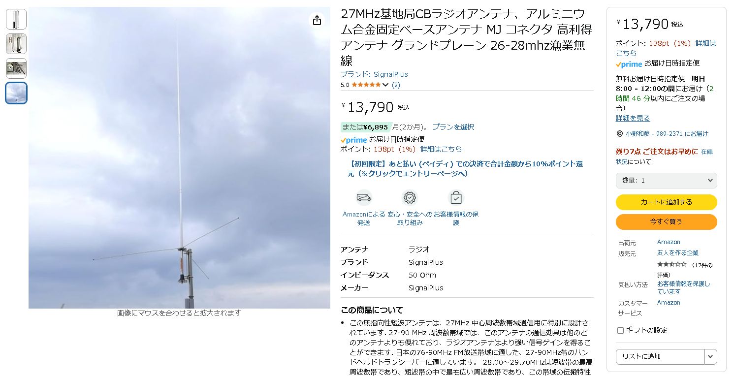This screenshot has height=376, width=733.
Task: Select the first antenna thumbnail
Action: (16, 19)
